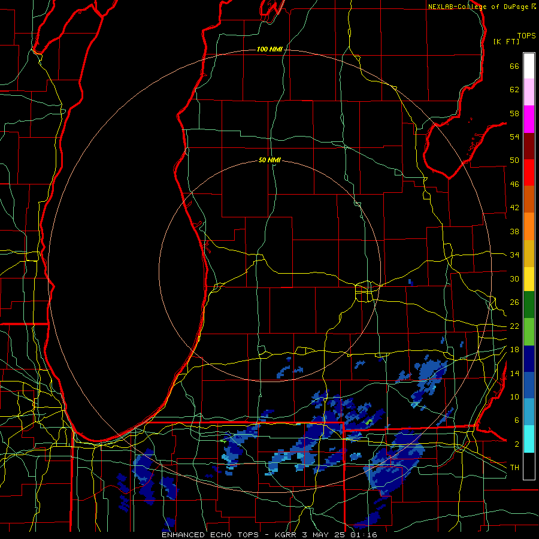Viewport: 539px width, 539px height.
Task: Click the '46' legend value label
Action: [x=514, y=184]
